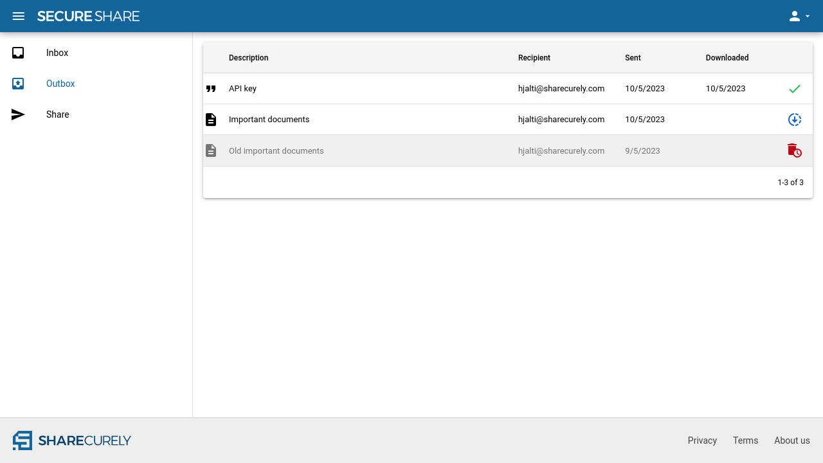Open the user account dropdown
The image size is (823, 463).
point(799,16)
